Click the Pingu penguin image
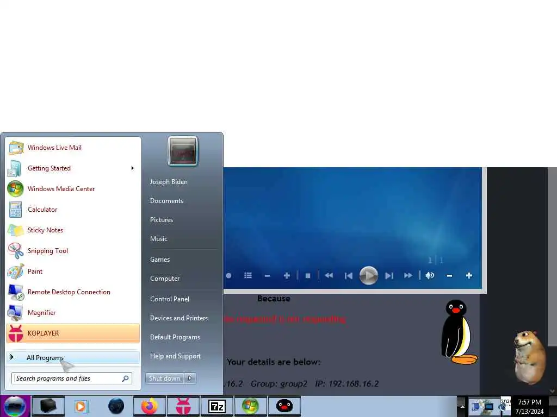 [458, 332]
